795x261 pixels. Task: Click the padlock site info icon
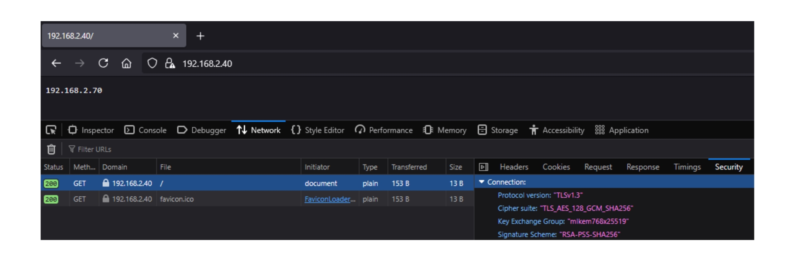click(x=170, y=63)
